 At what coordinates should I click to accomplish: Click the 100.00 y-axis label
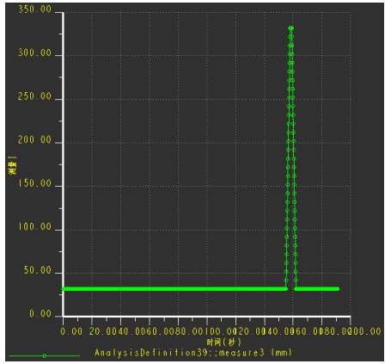click(34, 227)
